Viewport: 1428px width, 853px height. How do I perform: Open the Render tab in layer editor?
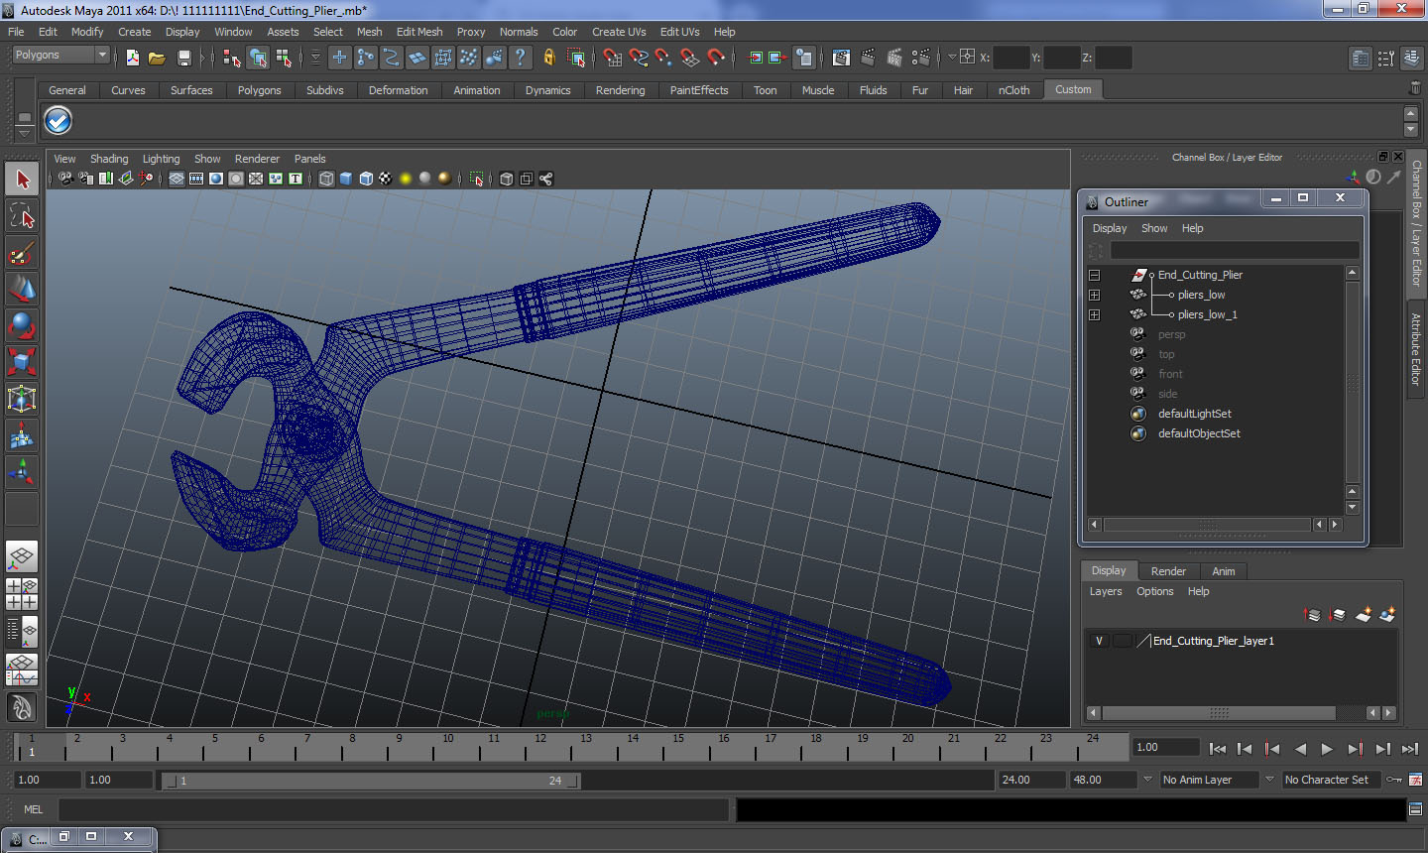1168,571
